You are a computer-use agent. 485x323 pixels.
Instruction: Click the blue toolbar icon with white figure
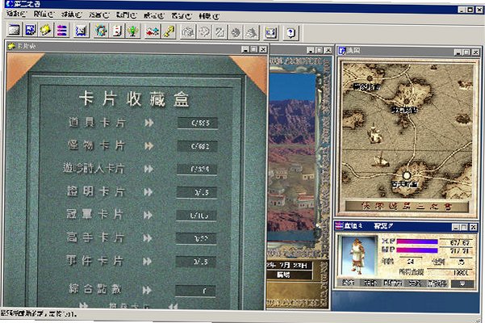(31, 31)
